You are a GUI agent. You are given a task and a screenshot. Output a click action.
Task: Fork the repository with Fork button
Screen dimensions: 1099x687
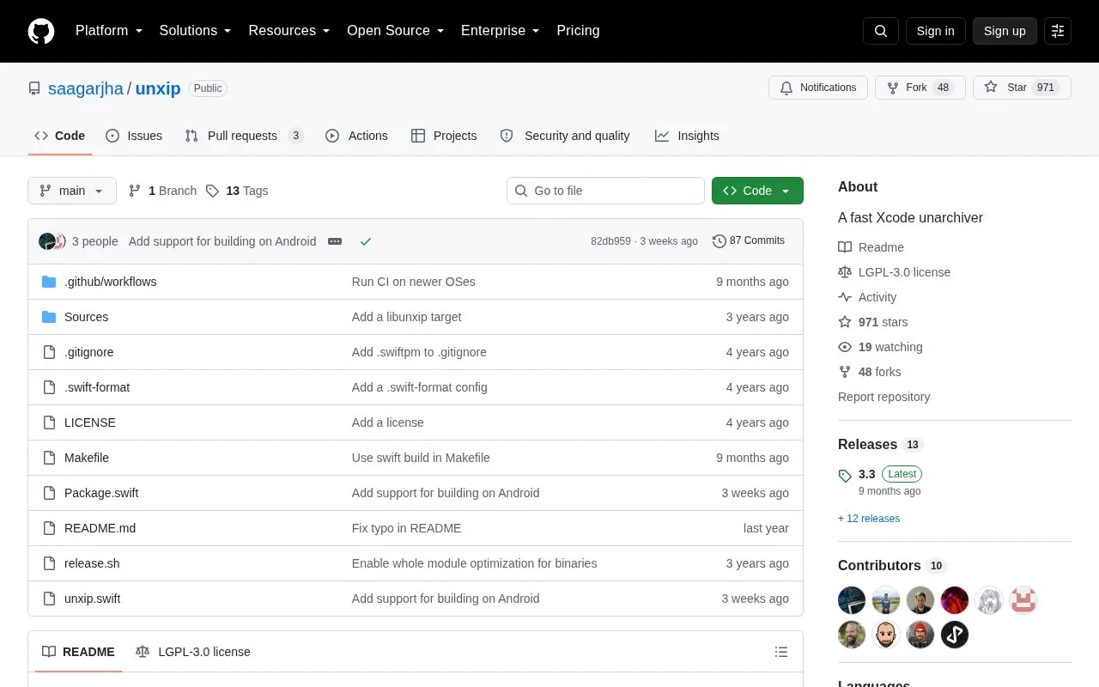(920, 88)
